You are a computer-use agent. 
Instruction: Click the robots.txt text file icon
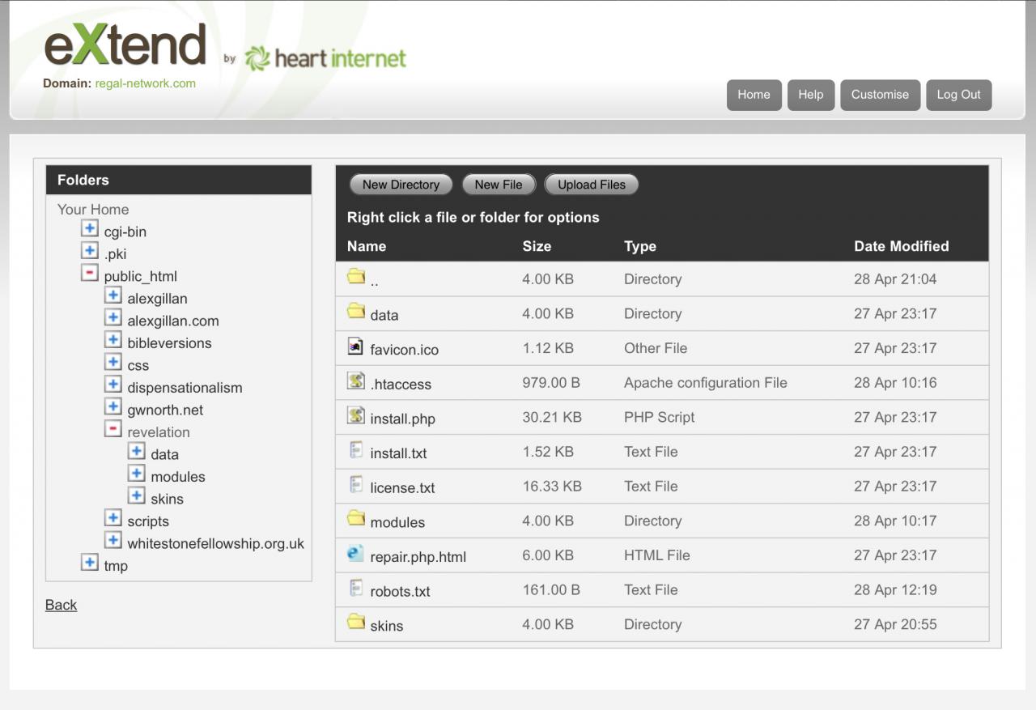tap(356, 589)
